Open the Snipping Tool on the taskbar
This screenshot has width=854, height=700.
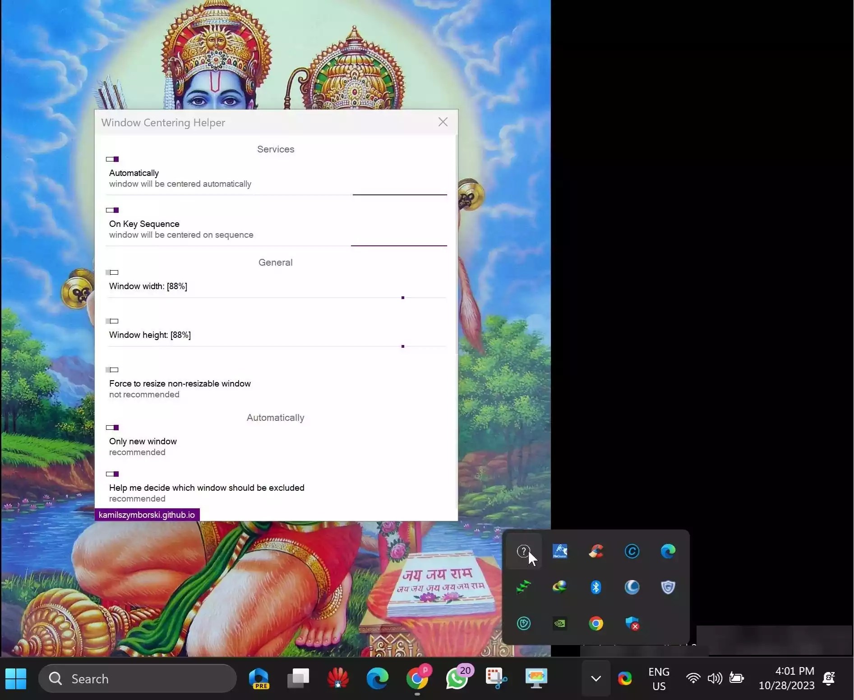point(496,679)
